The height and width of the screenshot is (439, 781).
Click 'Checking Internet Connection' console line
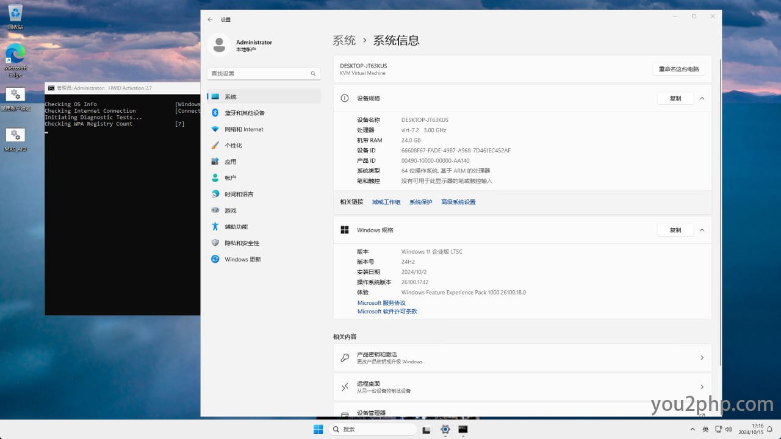pos(90,111)
